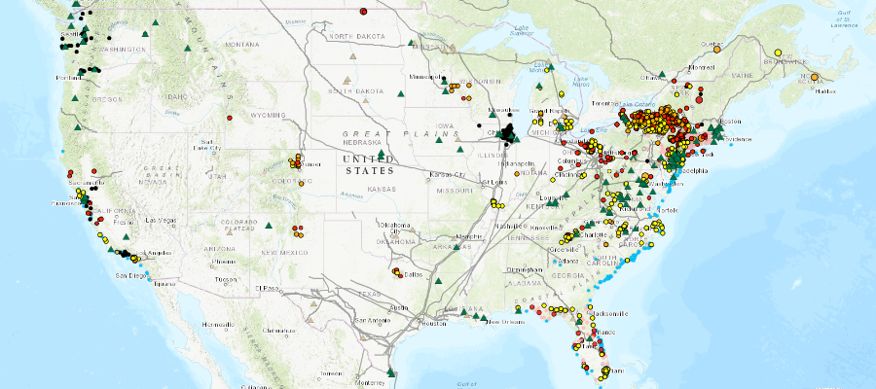Select the orange marker near Halifax, Nova Scotia
This screenshot has height=389, width=876.
click(814, 78)
